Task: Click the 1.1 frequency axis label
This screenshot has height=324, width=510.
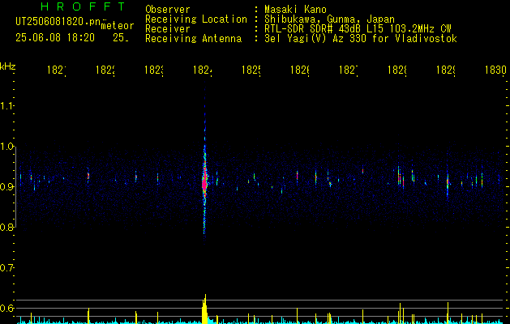Action: pos(6,106)
